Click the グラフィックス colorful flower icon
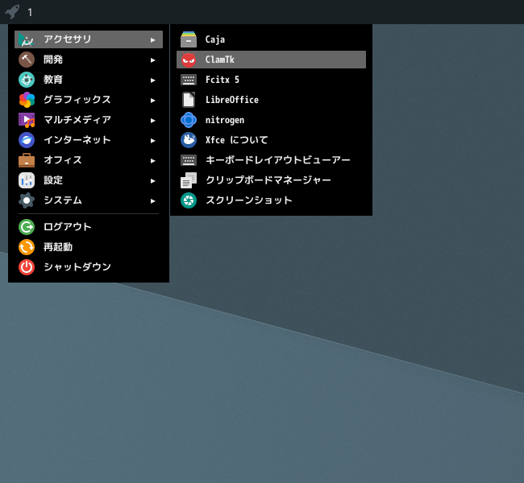 pos(27,100)
